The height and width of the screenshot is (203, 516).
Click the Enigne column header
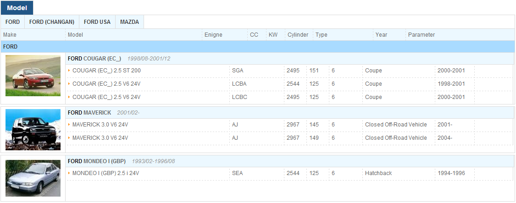[213, 35]
